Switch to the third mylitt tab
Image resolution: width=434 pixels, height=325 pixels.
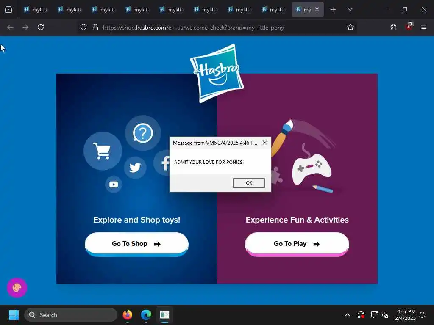click(103, 10)
